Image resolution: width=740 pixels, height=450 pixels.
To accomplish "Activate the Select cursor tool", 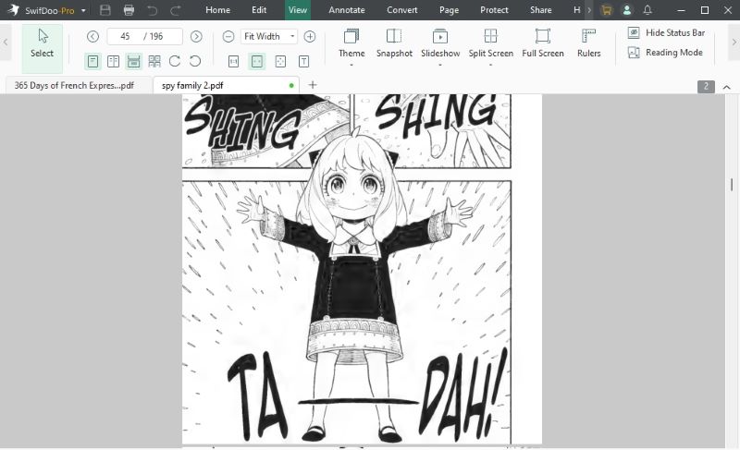I will point(42,49).
